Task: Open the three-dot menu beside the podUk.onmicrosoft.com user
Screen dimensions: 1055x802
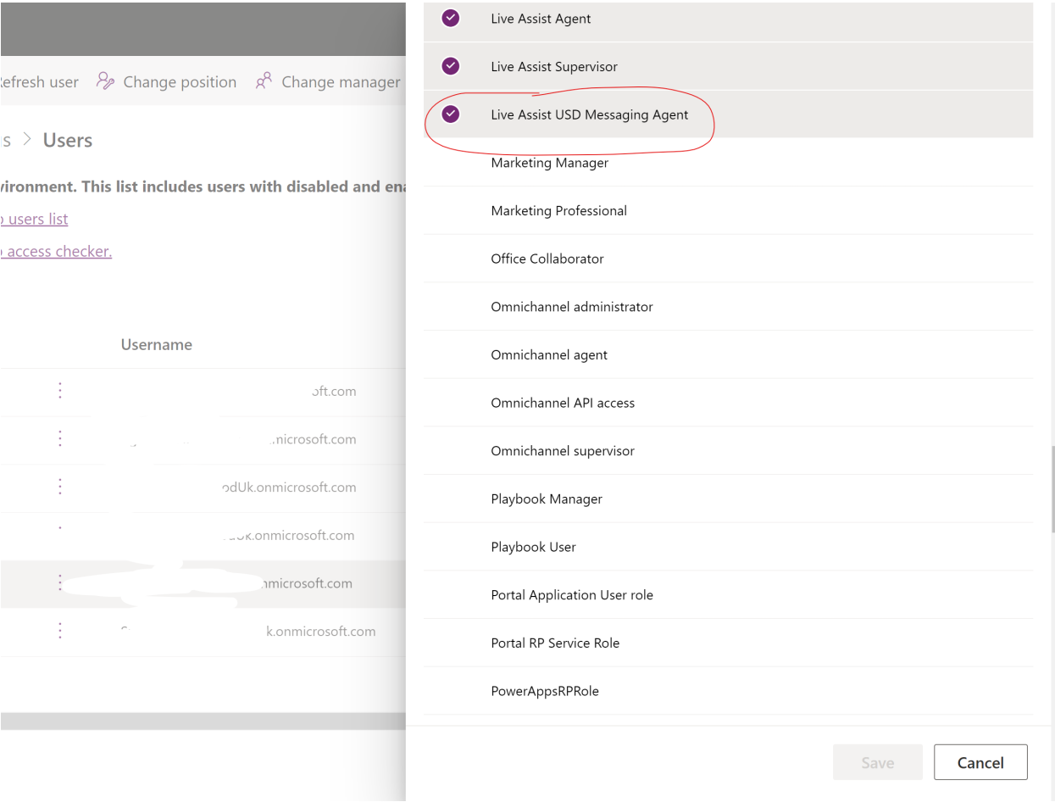Action: [x=59, y=487]
